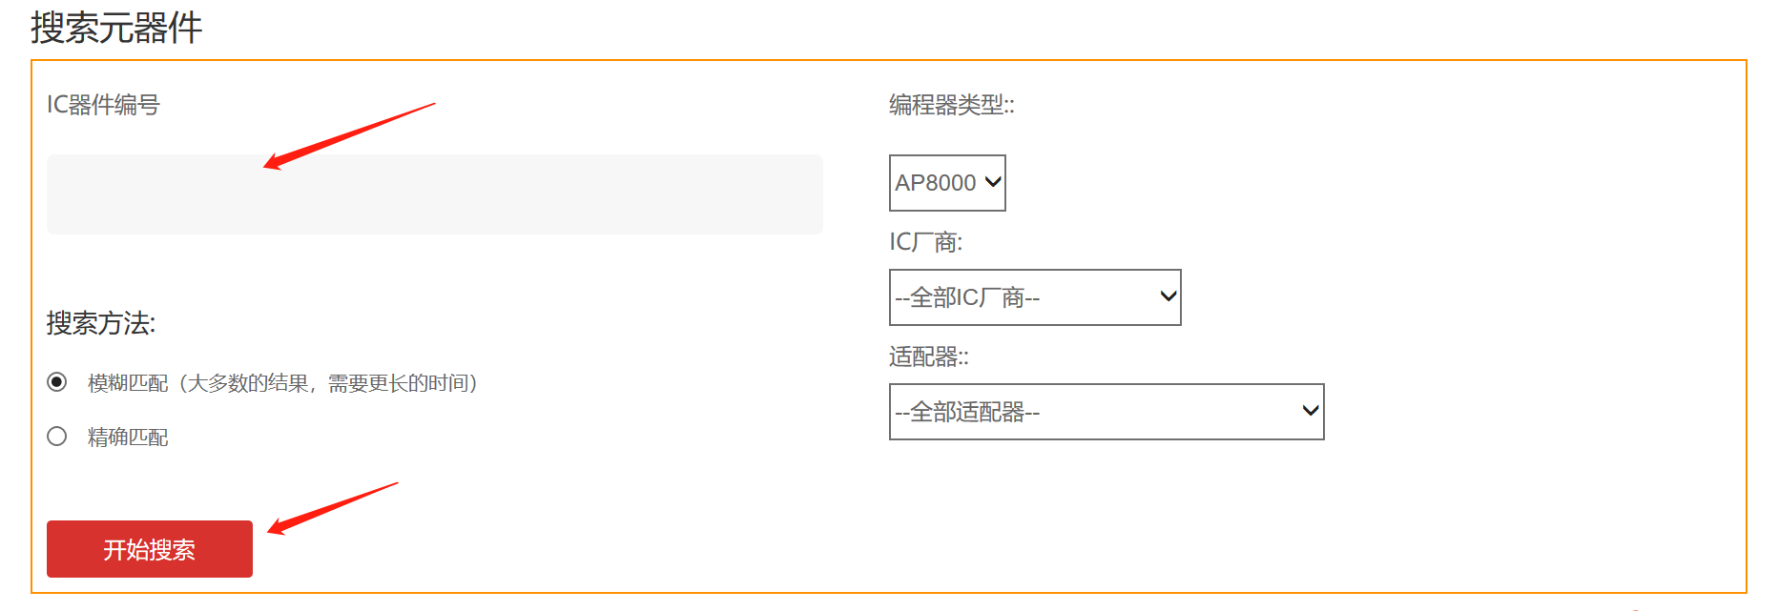Viewport: 1778px width, 611px height.
Task: Select the 模糊匹配 radio button
Action: point(57,382)
